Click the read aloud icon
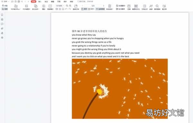Image resolution: width=193 pixels, height=123 pixels. tap(151, 6)
